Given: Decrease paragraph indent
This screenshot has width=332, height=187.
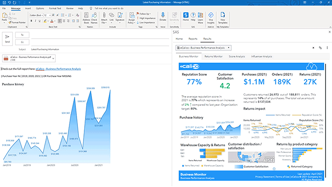Looking at the screenshot, I should tap(74, 21).
